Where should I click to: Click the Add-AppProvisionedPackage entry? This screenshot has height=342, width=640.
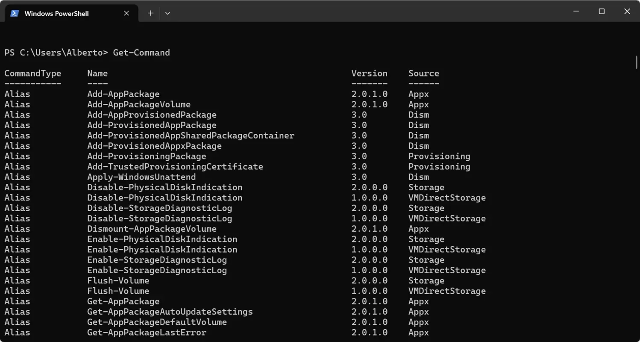[x=152, y=115]
